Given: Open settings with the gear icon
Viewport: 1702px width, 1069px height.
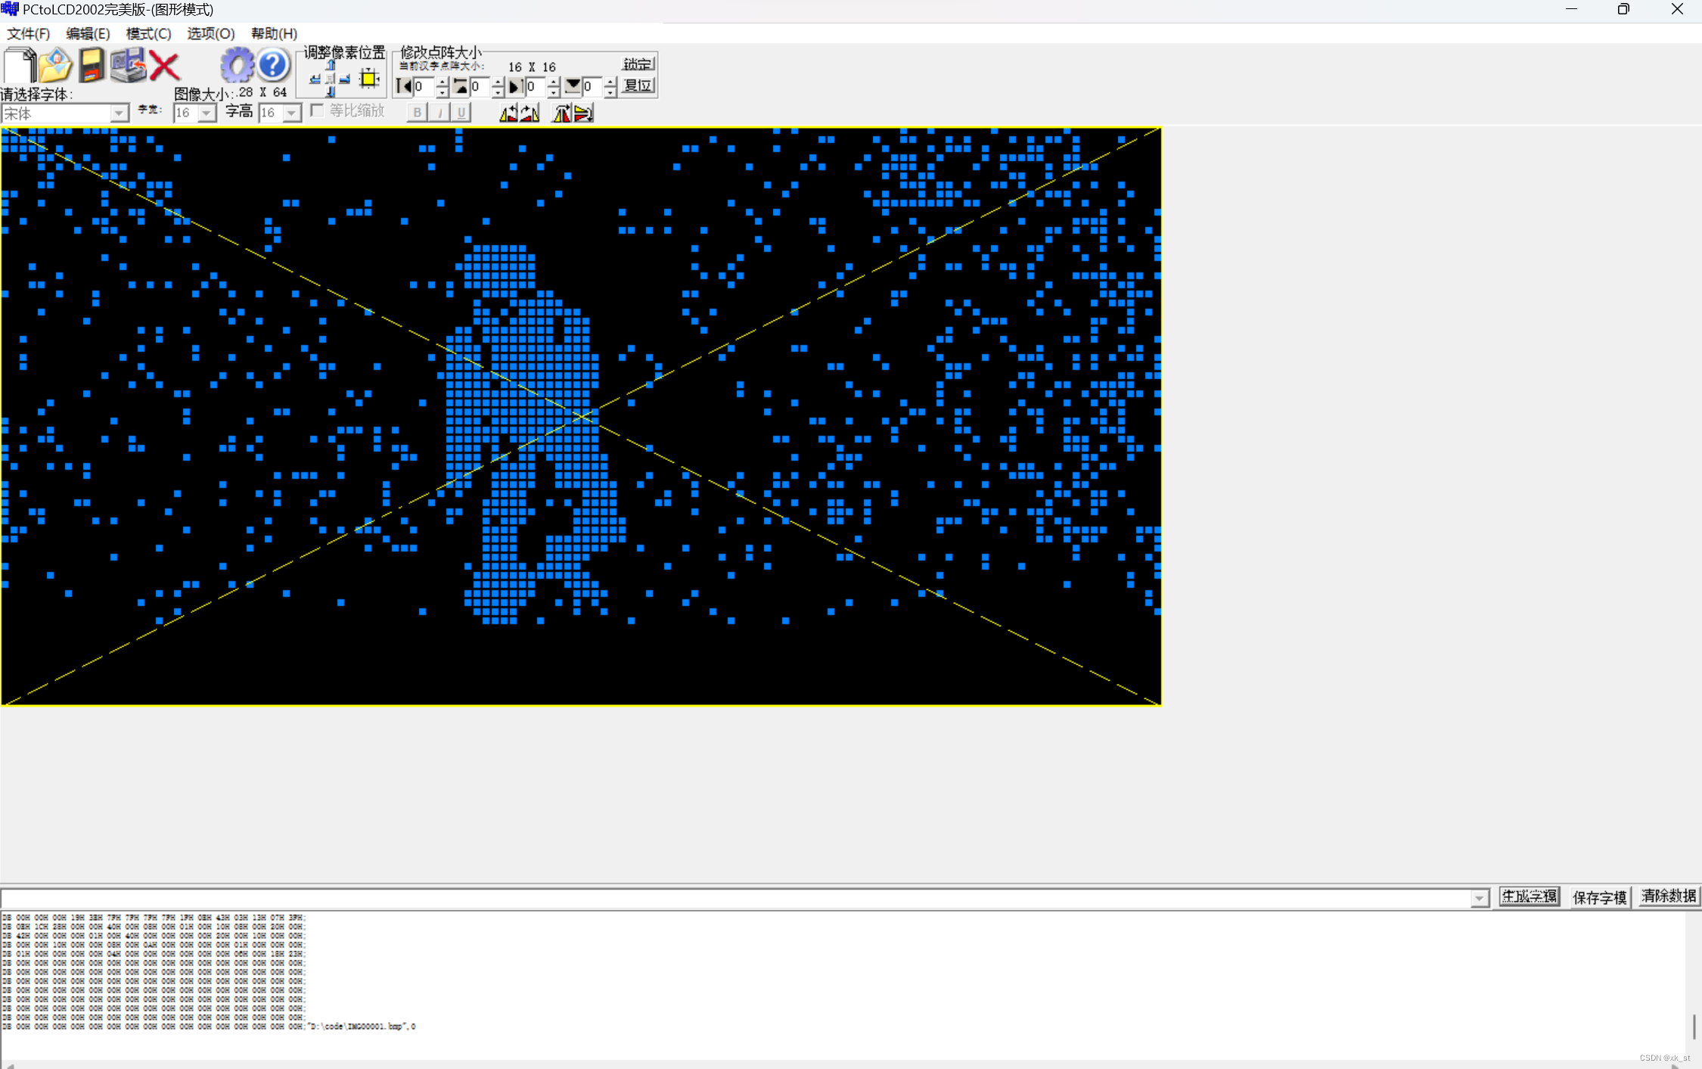Looking at the screenshot, I should click(237, 65).
